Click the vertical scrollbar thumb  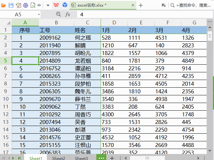coord(210,36)
